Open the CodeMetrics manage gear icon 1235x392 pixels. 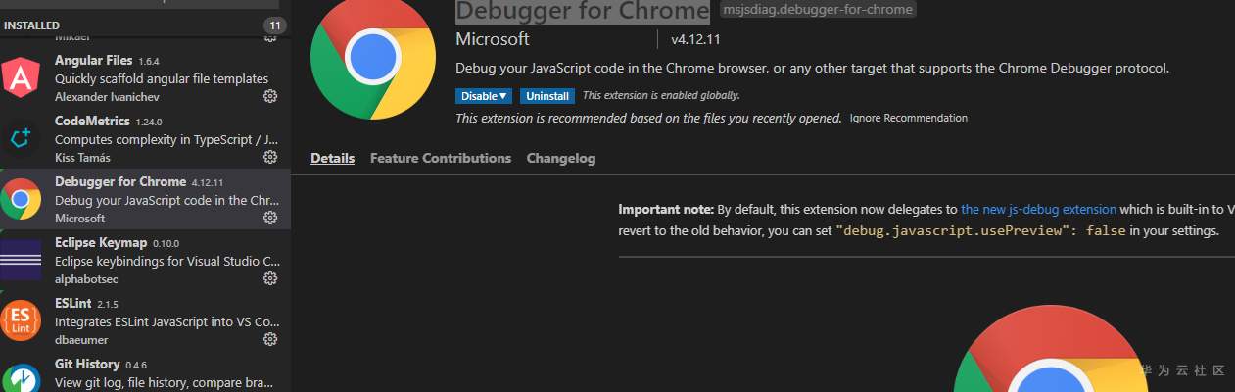(270, 158)
